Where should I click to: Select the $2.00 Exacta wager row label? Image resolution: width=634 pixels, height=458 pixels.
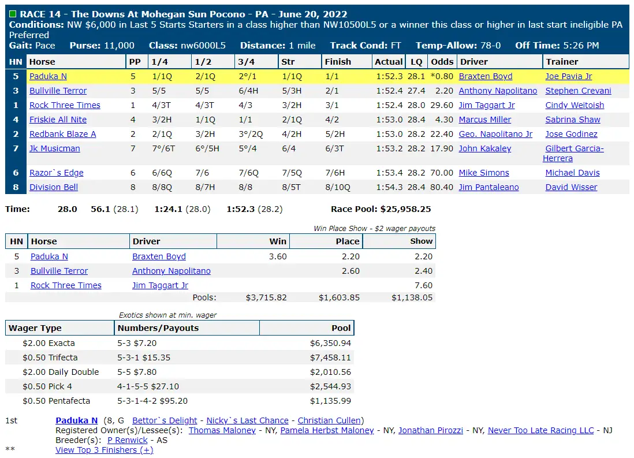[x=49, y=343]
